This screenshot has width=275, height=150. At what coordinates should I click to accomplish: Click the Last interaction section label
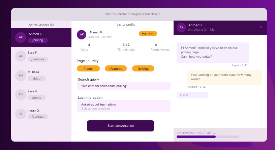tap(90, 97)
